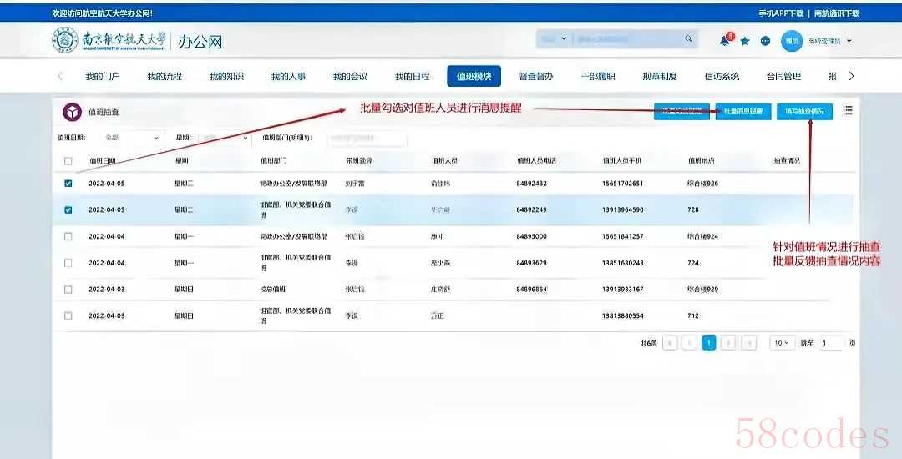Click the 填写抽查情况 button
902x459 pixels.
805,112
